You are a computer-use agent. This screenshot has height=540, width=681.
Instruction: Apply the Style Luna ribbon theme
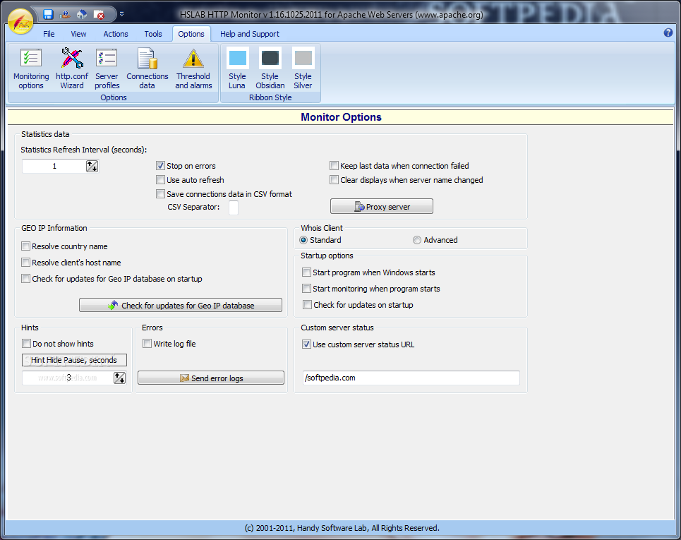coord(237,68)
